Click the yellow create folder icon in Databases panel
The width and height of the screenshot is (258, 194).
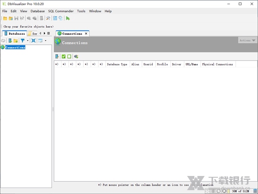15,41
